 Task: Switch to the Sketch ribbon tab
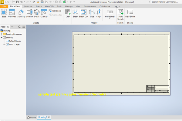[39, 6]
